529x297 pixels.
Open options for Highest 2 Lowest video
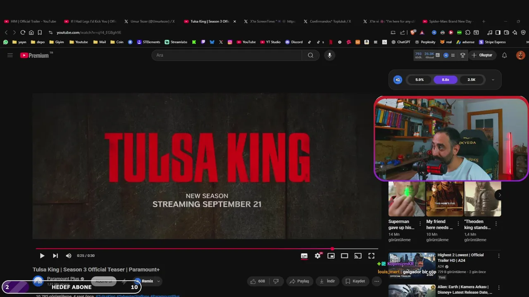click(498, 256)
